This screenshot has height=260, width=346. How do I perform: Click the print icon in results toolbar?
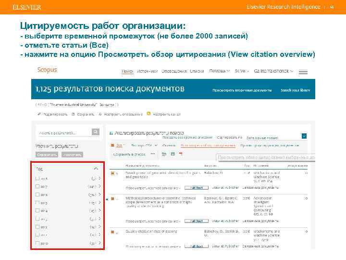(164, 154)
